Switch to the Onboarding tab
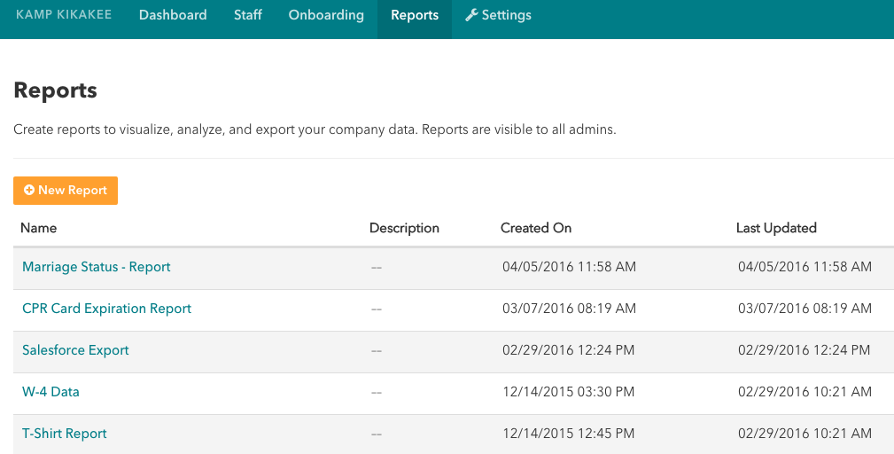The image size is (894, 454). [x=326, y=15]
